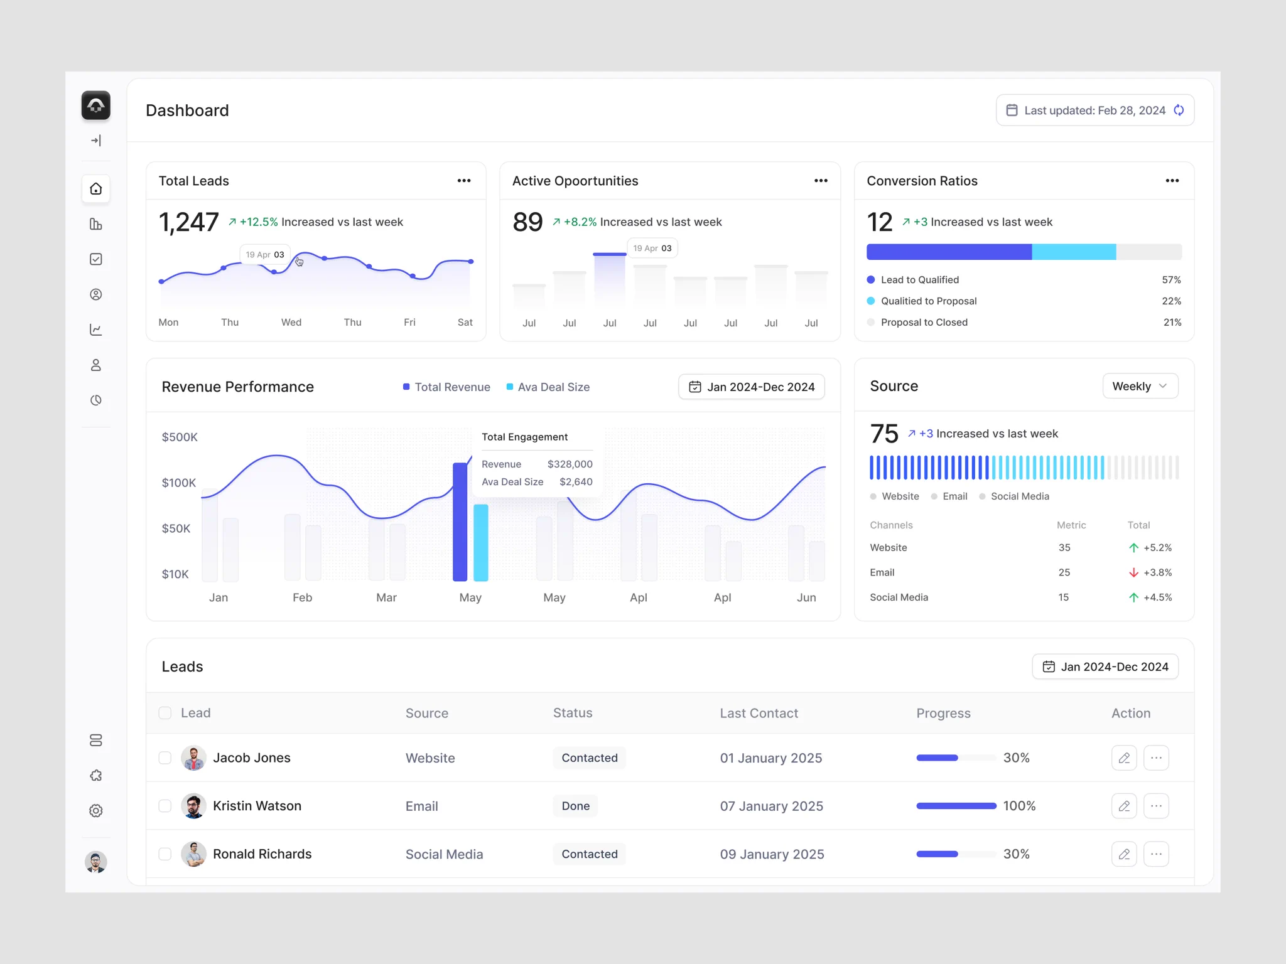Viewport: 1286px width, 964px height.
Task: Open the line graph analytics icon in sidebar
Action: (x=96, y=329)
